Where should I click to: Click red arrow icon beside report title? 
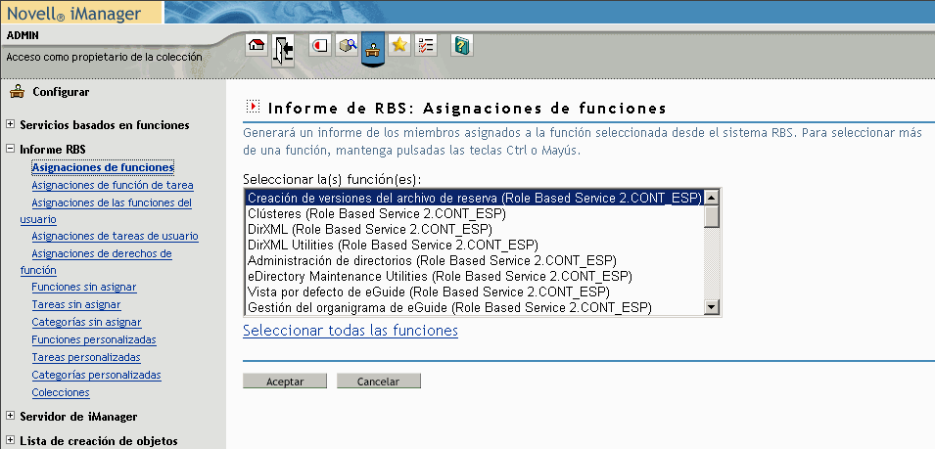(254, 107)
